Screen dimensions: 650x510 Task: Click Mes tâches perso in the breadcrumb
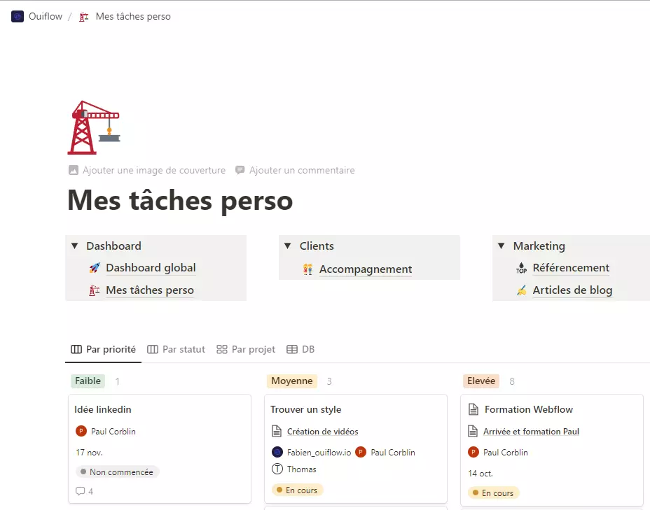pyautogui.click(x=133, y=17)
